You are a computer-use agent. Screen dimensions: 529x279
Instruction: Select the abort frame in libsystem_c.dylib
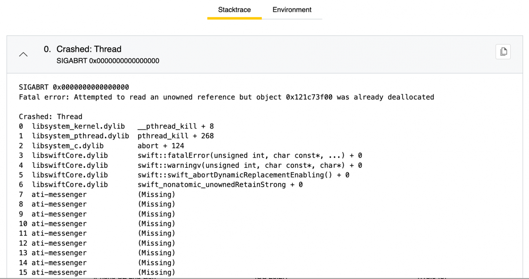coord(102,145)
